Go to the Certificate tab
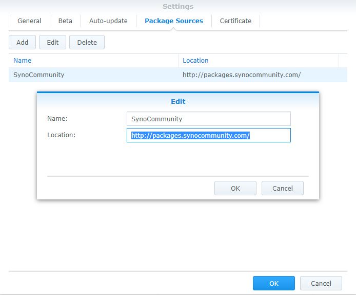This screenshot has height=295, width=356. click(235, 21)
